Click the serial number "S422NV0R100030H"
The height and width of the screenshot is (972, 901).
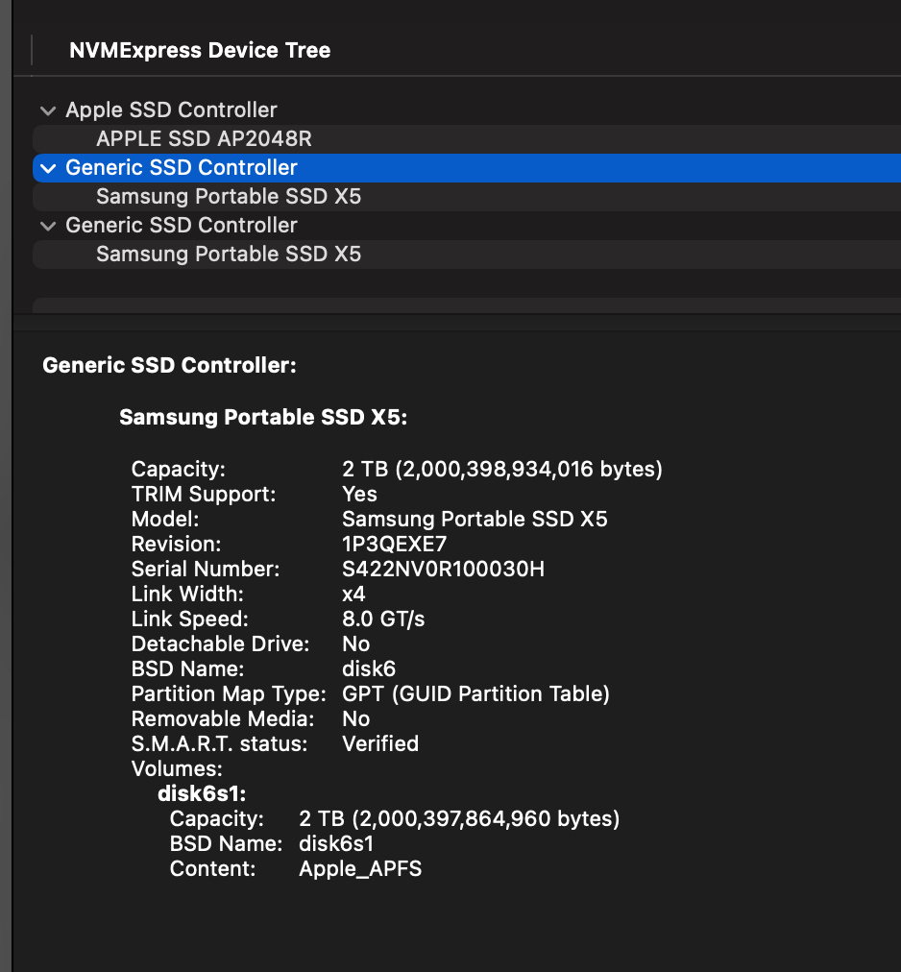(x=444, y=569)
